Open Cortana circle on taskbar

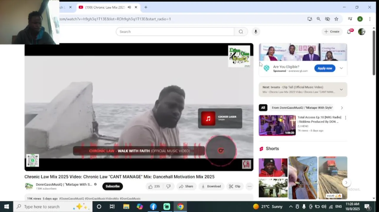pos(99,206)
